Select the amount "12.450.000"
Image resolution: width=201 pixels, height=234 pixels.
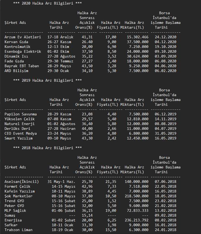pyautogui.click(x=138, y=138)
